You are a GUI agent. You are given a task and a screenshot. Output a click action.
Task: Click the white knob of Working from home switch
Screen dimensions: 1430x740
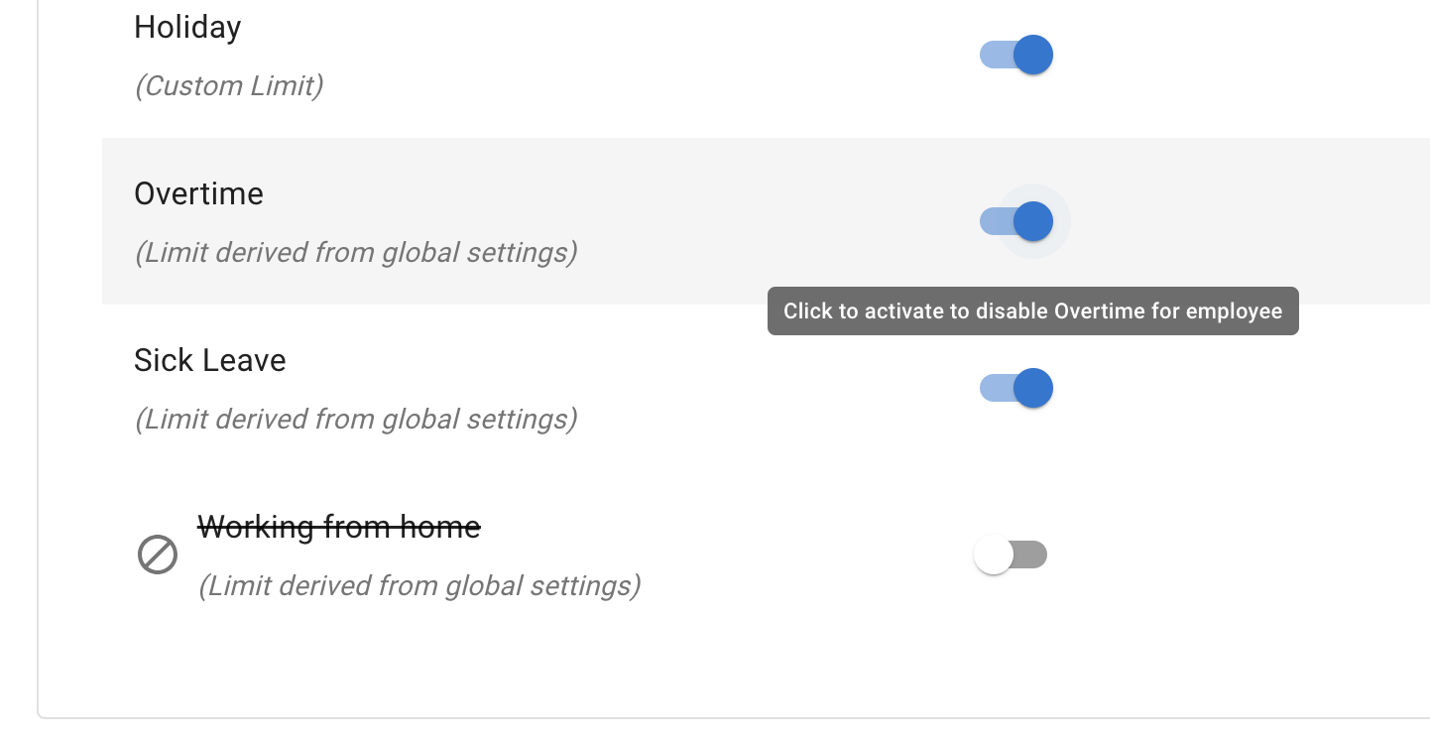tap(993, 554)
